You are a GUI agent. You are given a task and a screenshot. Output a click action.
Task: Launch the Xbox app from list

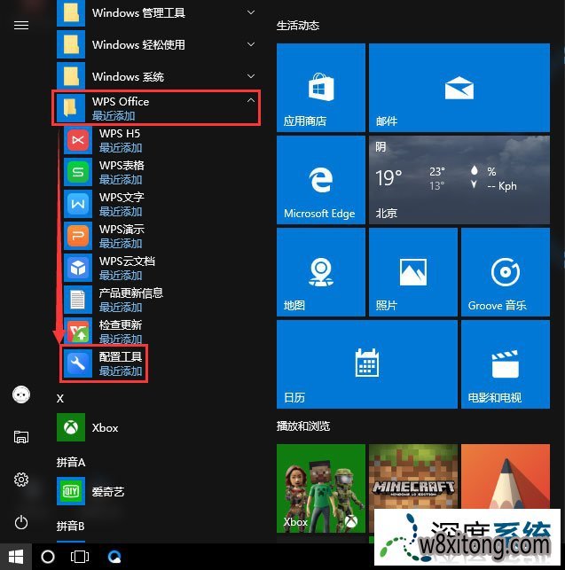pyautogui.click(x=105, y=427)
